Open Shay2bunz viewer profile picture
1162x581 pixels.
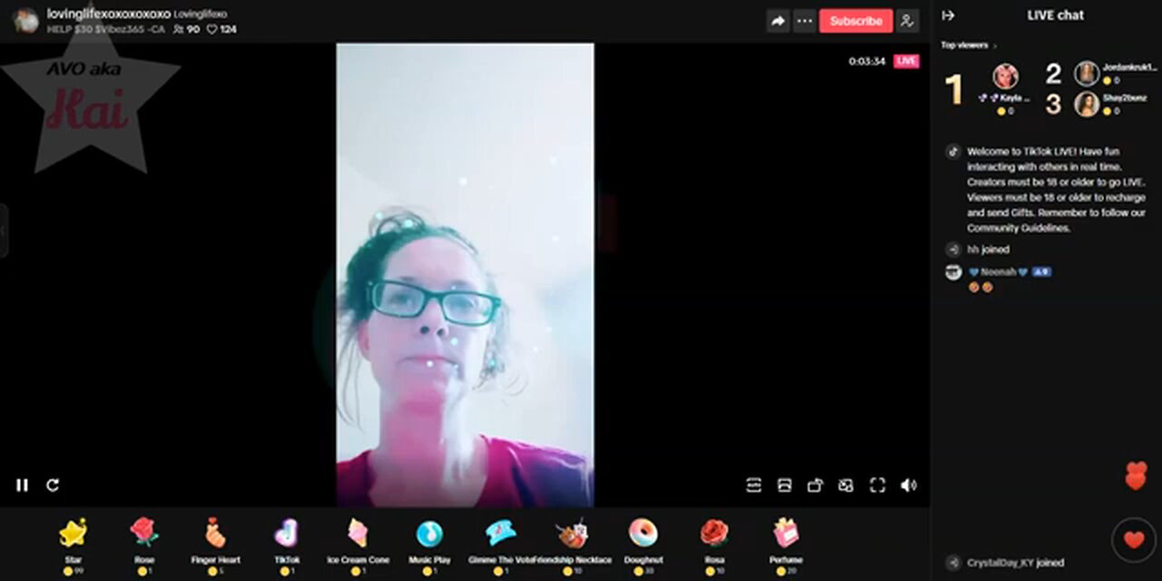coord(1087,104)
